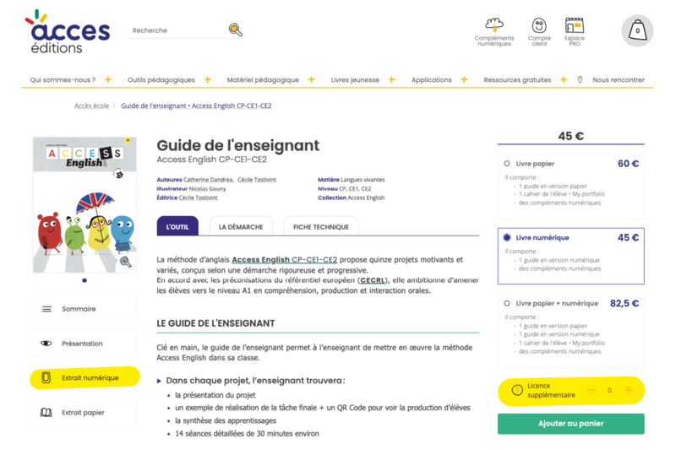Switch to the FICHE TECHNIQUE tab
This screenshot has width=676, height=450.
click(321, 226)
